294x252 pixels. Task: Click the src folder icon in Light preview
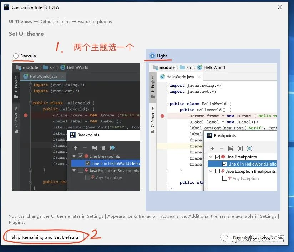click(182, 67)
